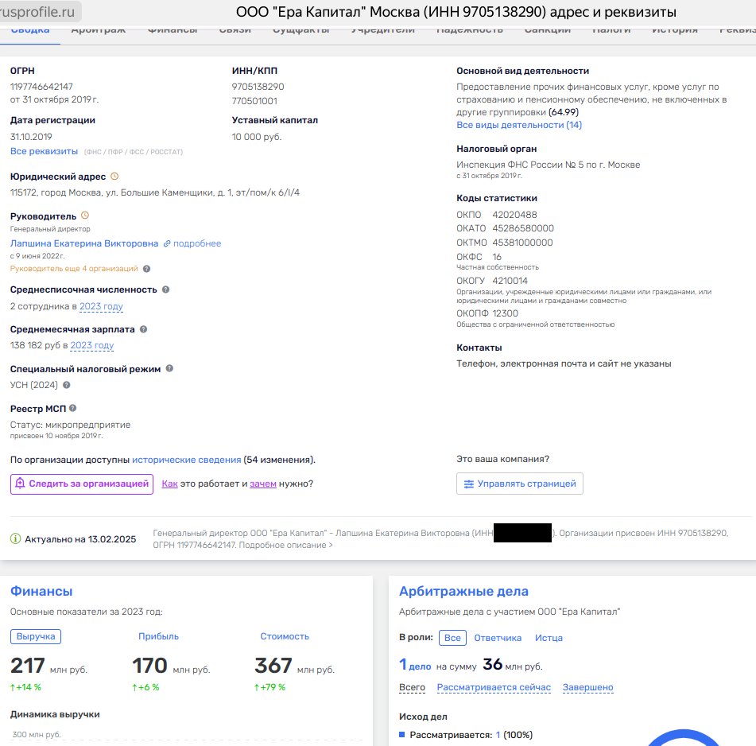Open the Налоги tab
Image resolution: width=756 pixels, height=746 pixels.
(611, 31)
